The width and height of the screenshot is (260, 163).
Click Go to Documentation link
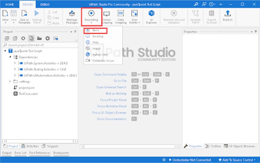point(111,119)
